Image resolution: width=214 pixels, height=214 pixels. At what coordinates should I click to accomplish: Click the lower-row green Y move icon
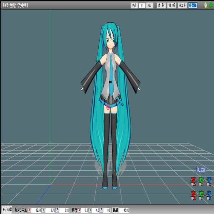click(x=201, y=195)
